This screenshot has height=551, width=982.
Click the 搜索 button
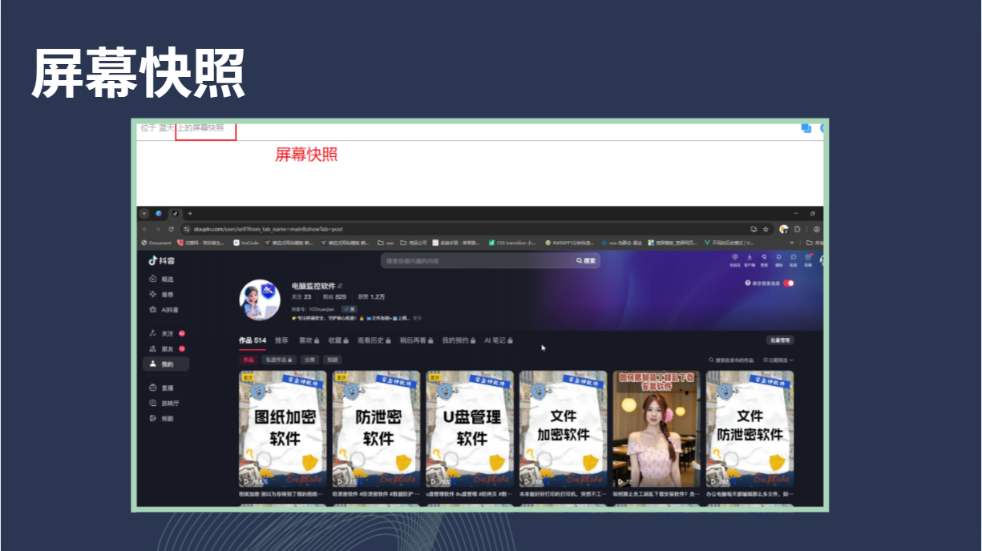(x=586, y=260)
